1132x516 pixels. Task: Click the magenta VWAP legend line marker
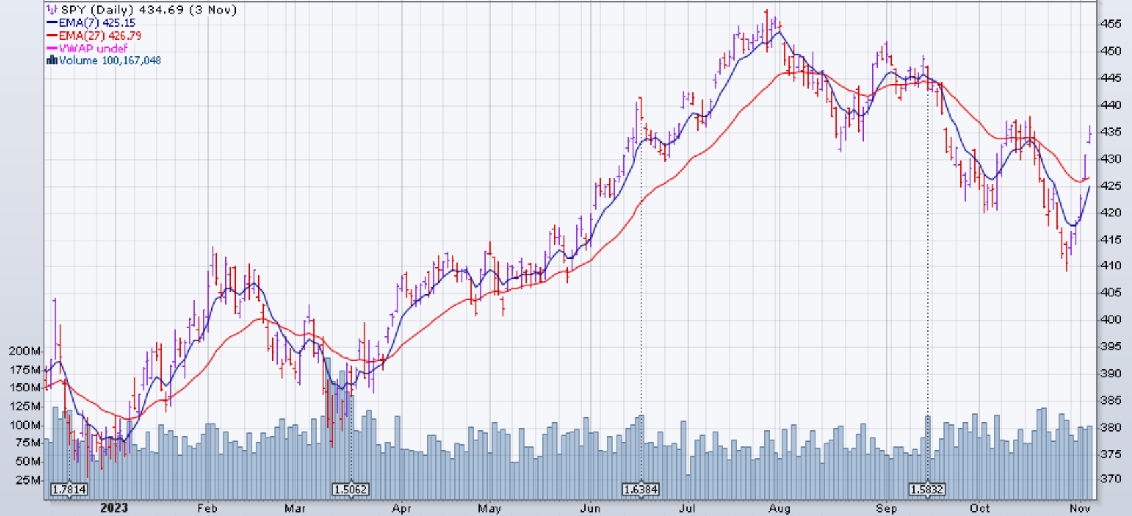click(52, 48)
